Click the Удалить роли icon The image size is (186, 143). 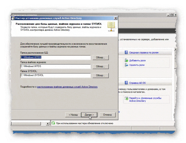(126, 65)
